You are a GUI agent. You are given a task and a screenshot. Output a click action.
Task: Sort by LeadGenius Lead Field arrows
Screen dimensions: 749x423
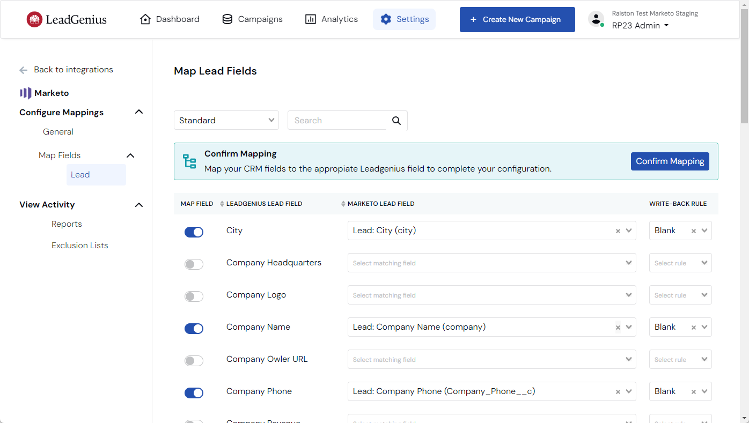coord(222,204)
